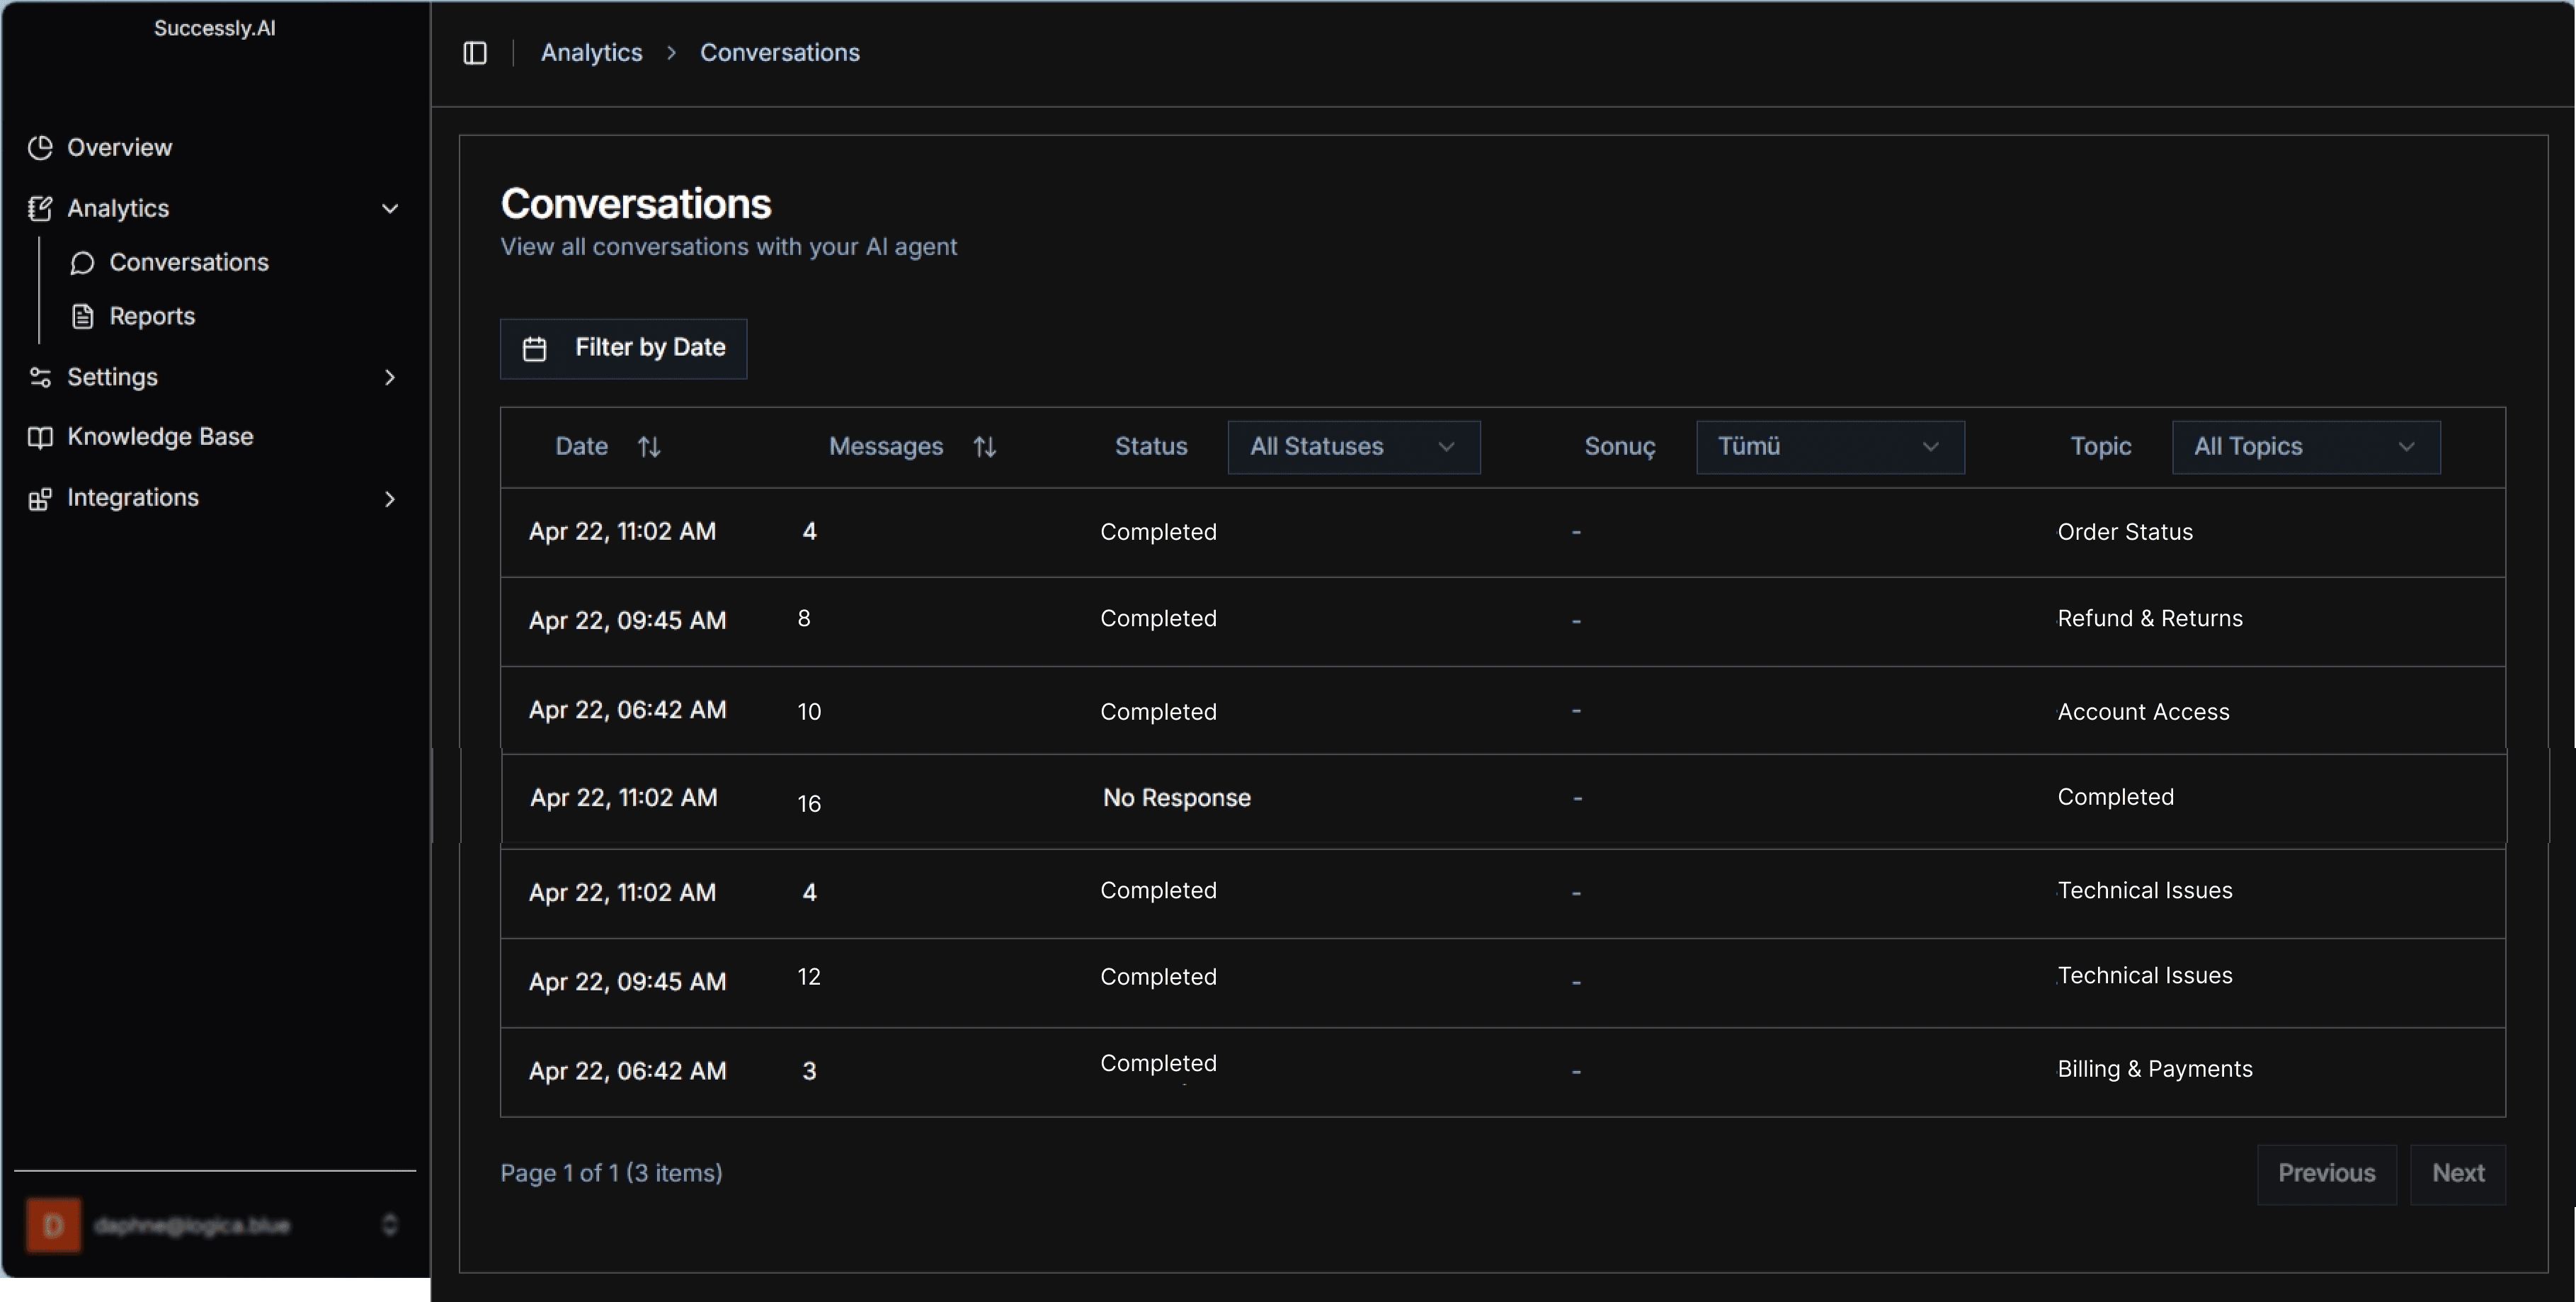
Task: Click the Knowledge Base book icon
Action: point(40,437)
